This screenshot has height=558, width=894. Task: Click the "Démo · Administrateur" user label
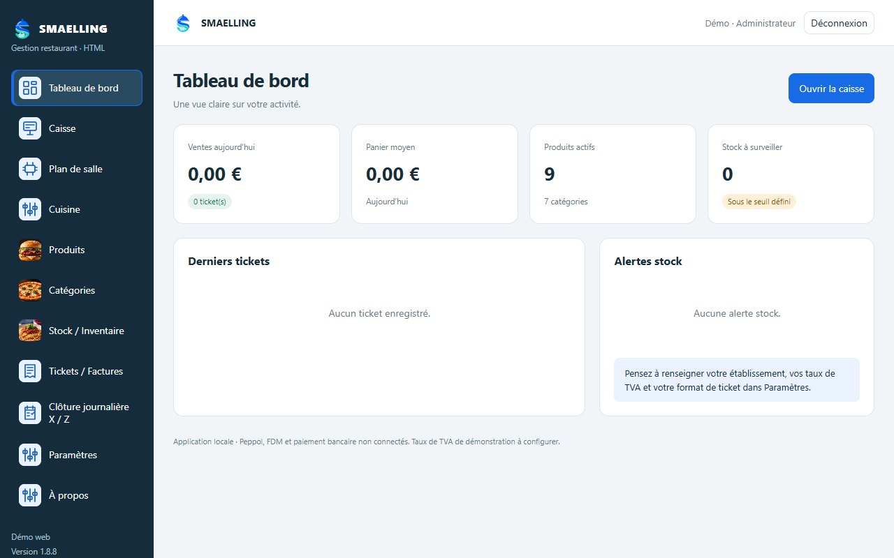[750, 23]
